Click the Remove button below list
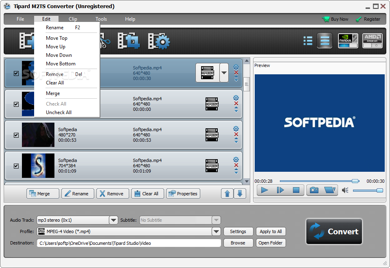 113,193
